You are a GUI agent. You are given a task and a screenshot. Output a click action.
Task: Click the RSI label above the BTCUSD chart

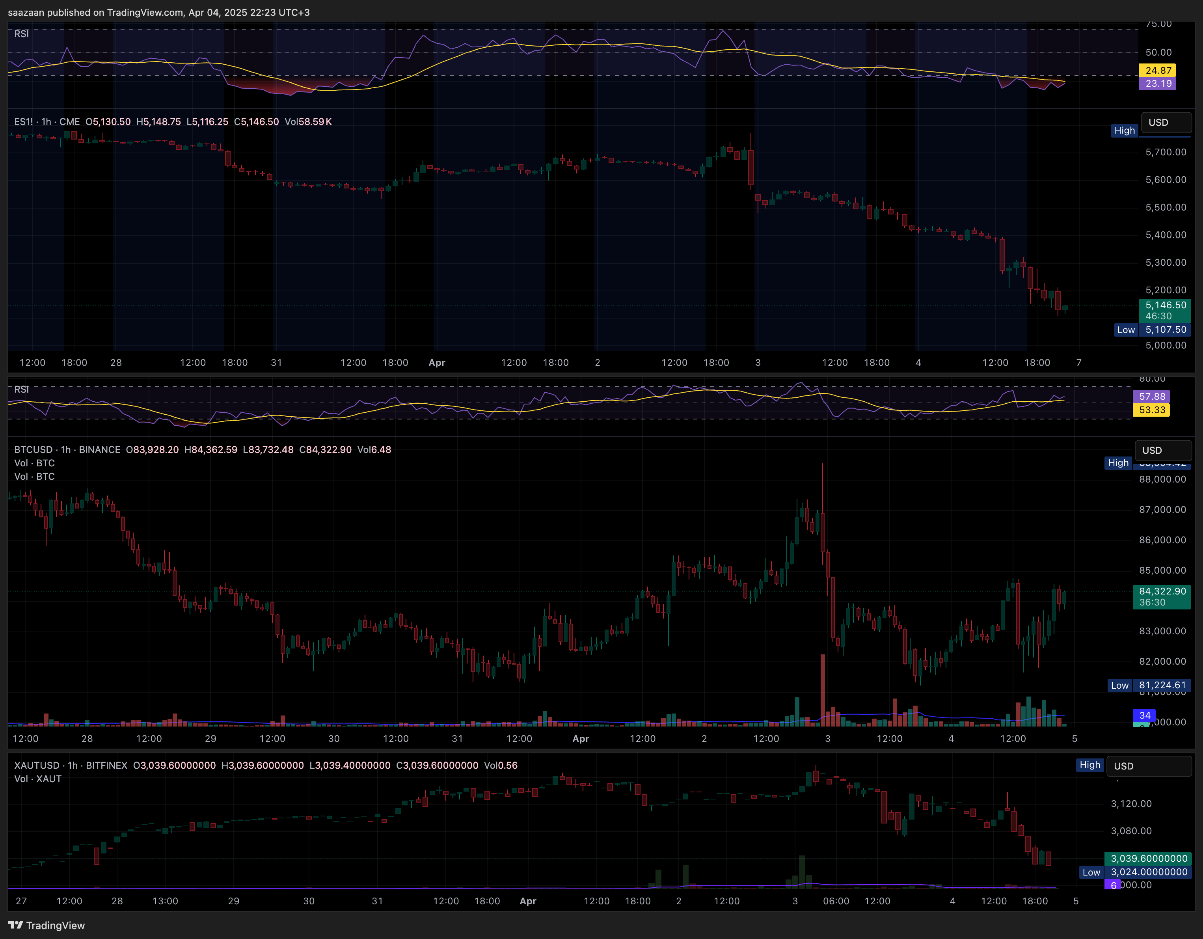pos(21,389)
